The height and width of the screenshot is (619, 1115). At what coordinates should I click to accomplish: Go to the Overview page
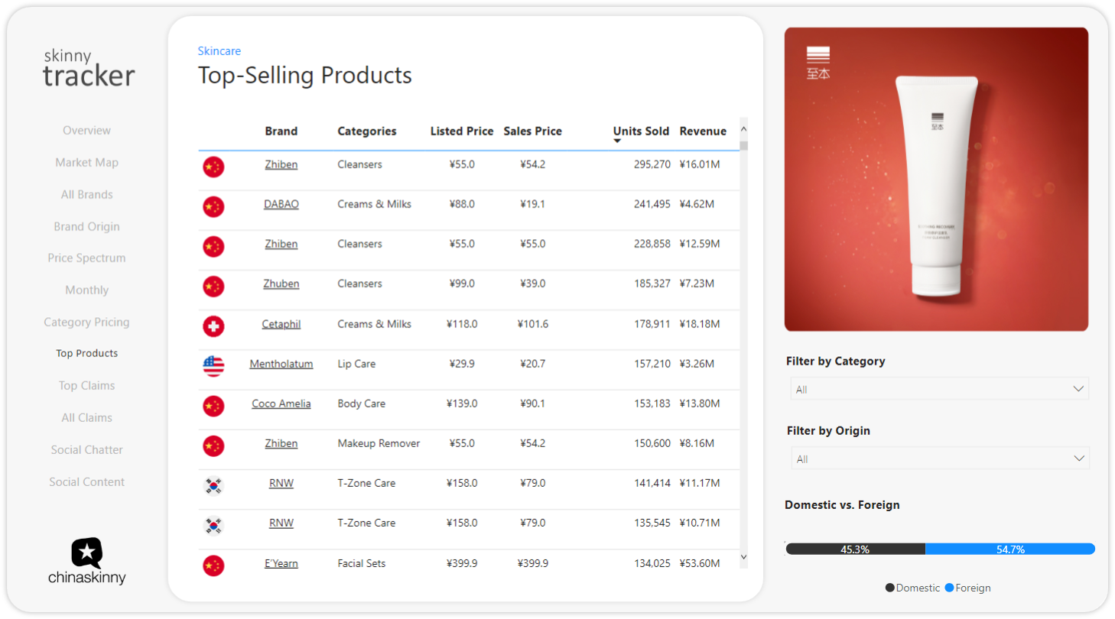pyautogui.click(x=87, y=131)
